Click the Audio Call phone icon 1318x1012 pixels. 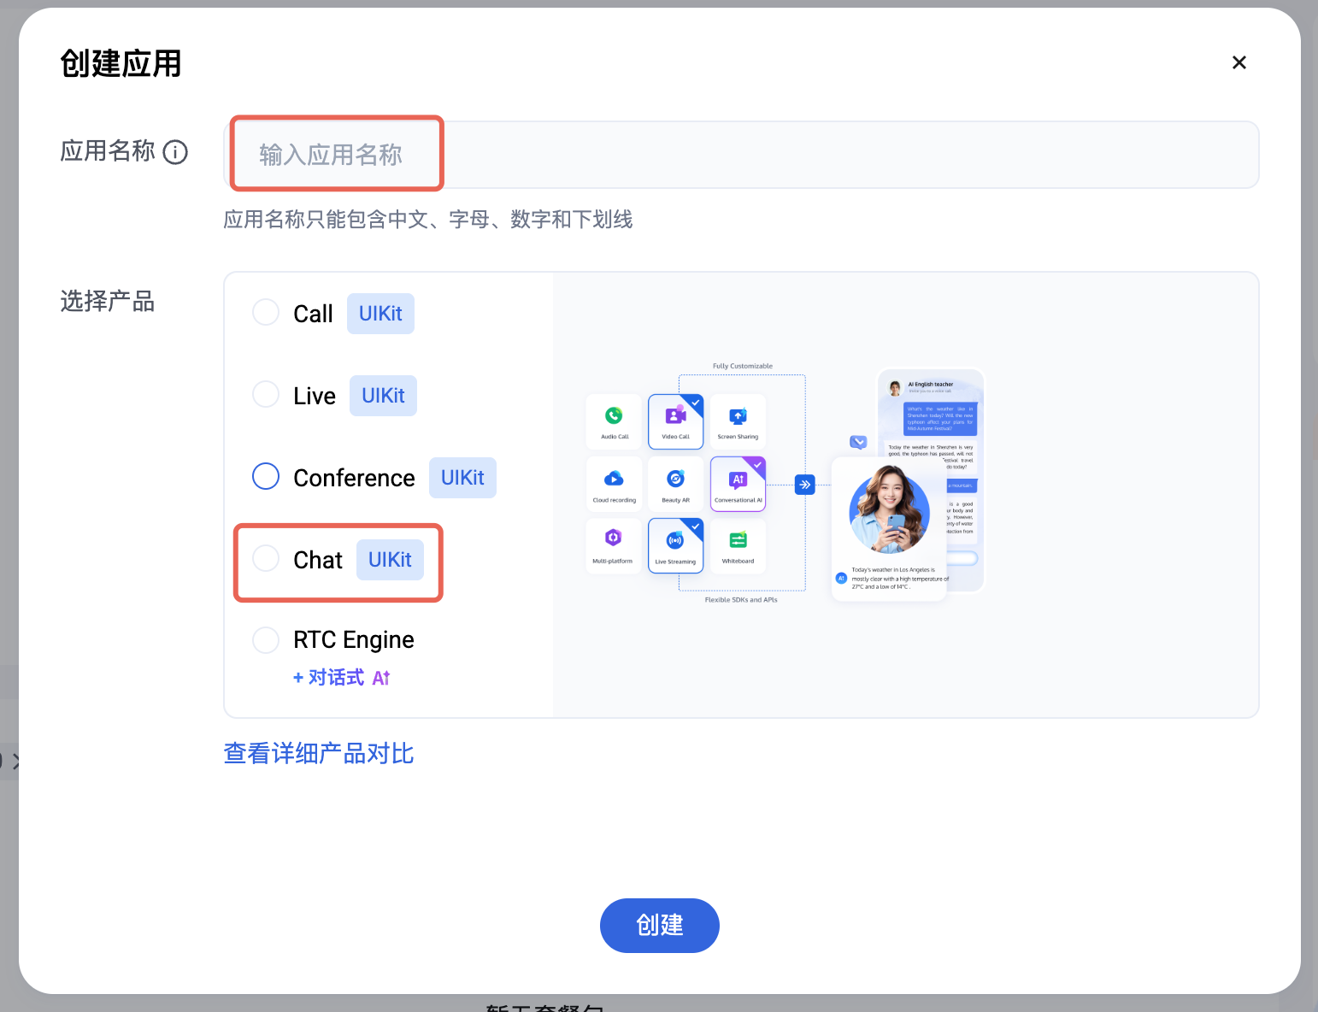pyautogui.click(x=614, y=416)
